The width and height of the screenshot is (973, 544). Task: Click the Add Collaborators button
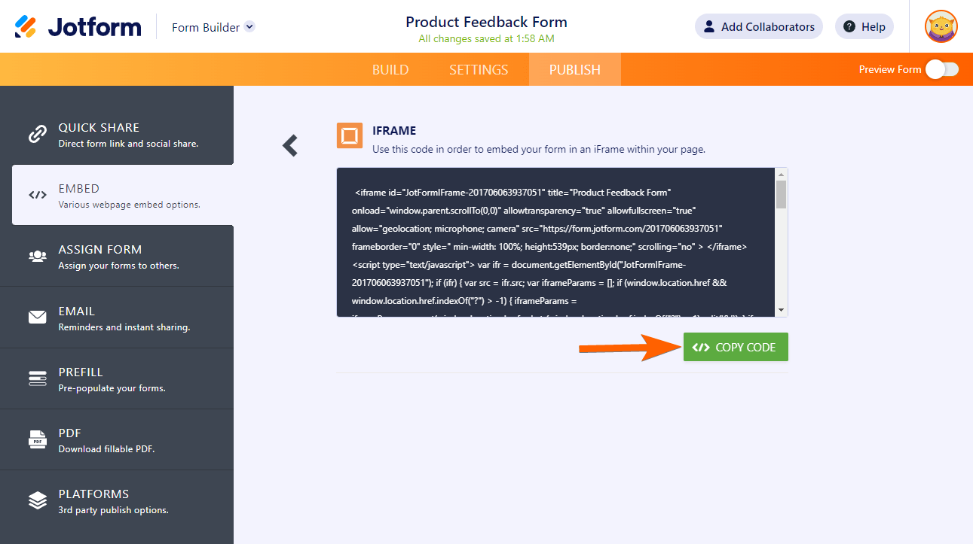pyautogui.click(x=758, y=27)
